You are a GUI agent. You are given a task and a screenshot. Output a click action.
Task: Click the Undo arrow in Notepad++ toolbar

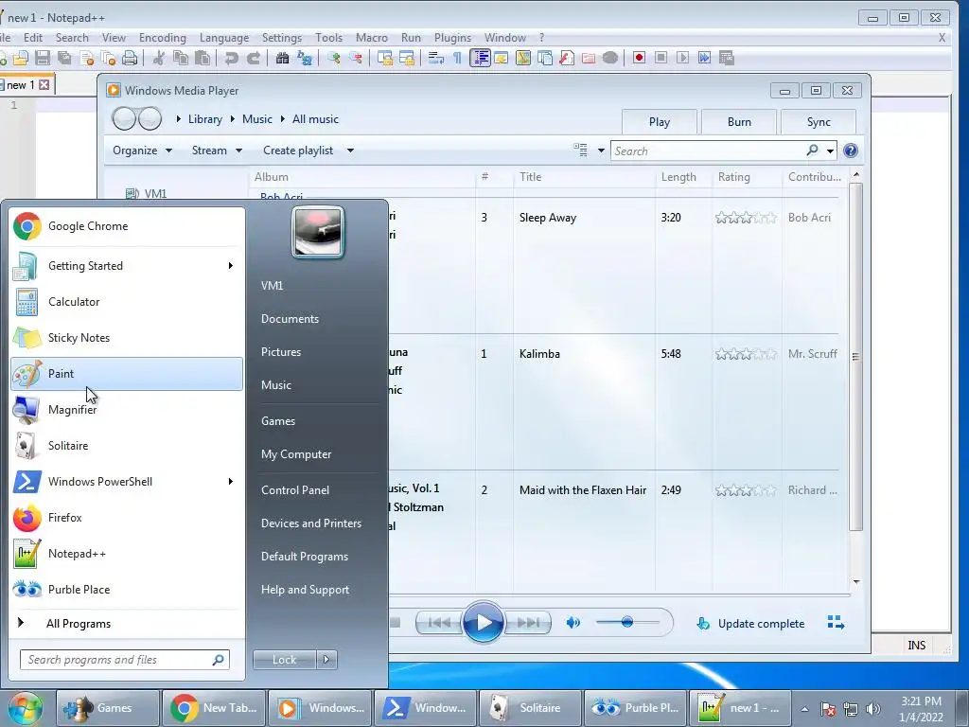pos(232,58)
